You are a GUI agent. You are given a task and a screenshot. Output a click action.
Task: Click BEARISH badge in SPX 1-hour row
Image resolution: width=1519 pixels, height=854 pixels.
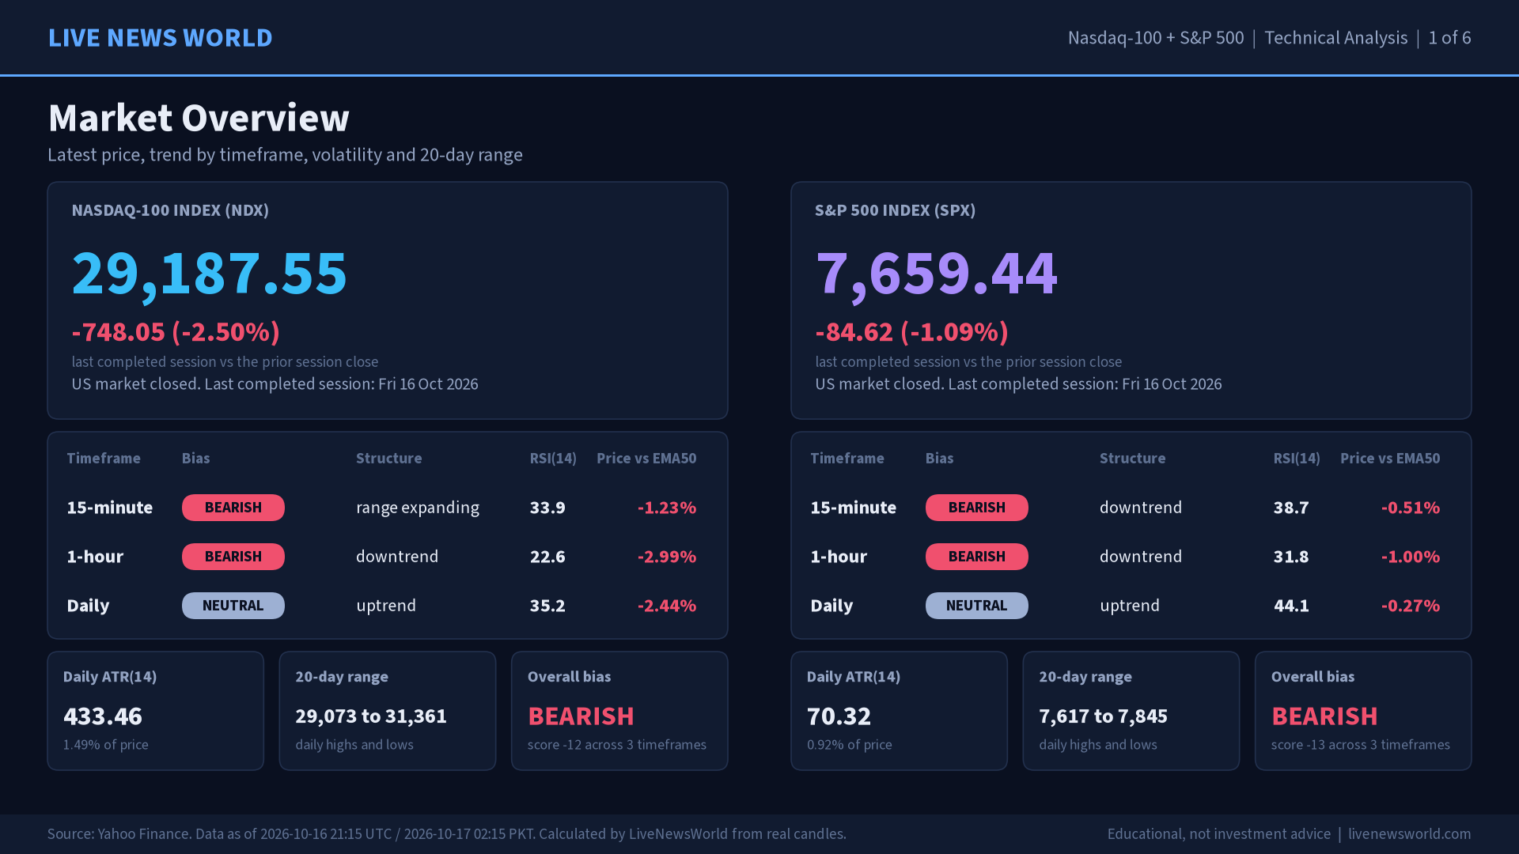click(x=977, y=557)
